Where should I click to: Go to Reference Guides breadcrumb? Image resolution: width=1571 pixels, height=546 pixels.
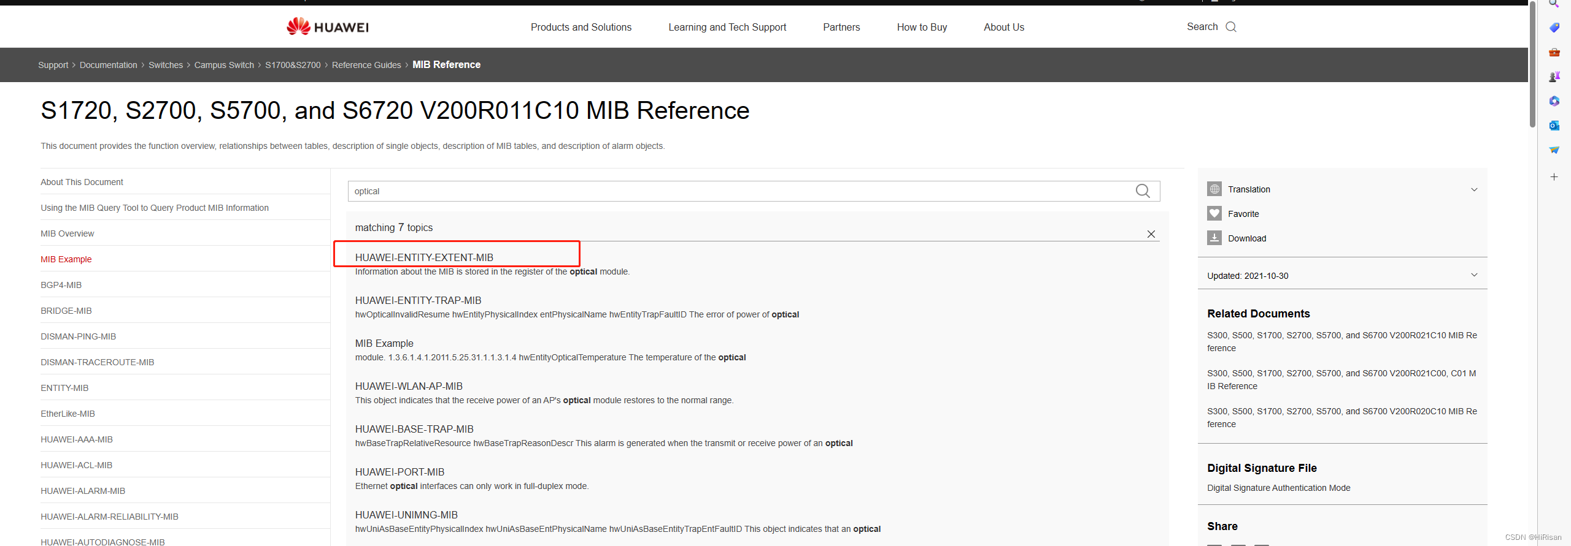366,65
